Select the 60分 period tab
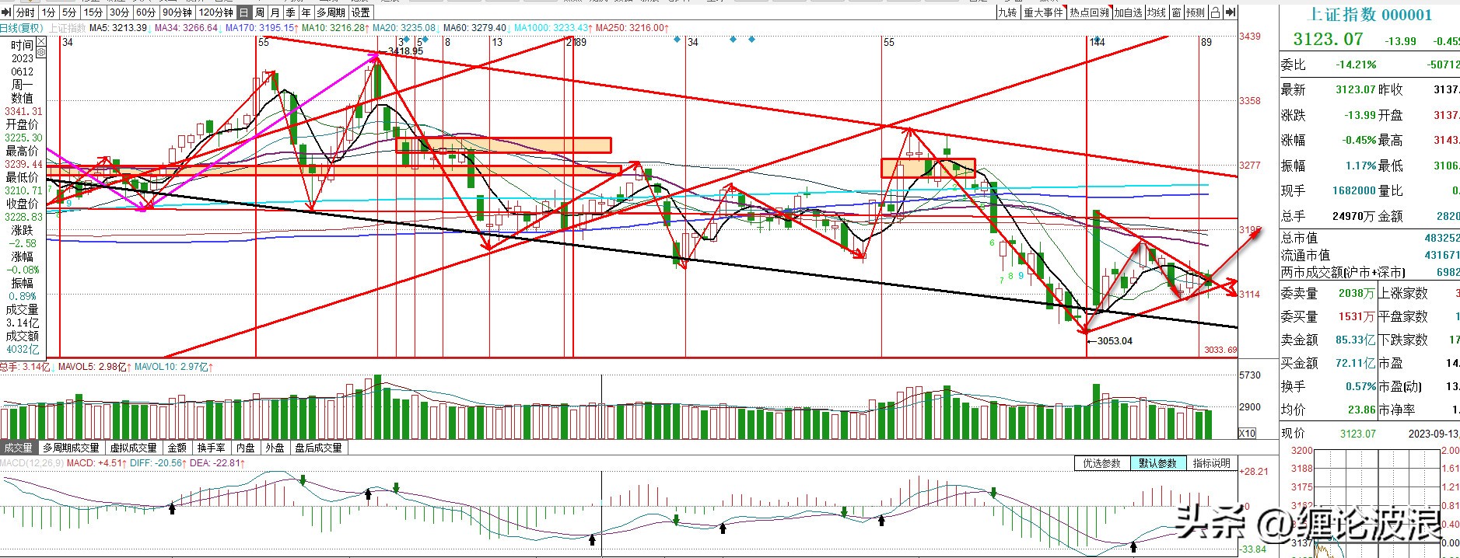Viewport: 1460px width, 558px height. [x=145, y=12]
